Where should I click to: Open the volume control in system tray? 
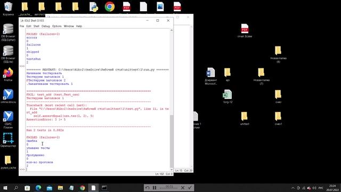314,188
